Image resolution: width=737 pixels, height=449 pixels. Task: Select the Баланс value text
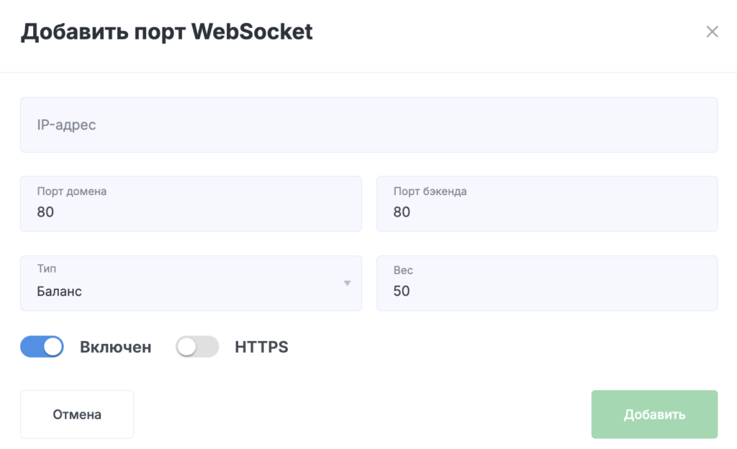point(60,291)
